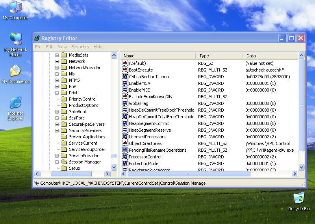Expand the NTMS key
Viewport: 315px width, 224px height.
[57, 80]
